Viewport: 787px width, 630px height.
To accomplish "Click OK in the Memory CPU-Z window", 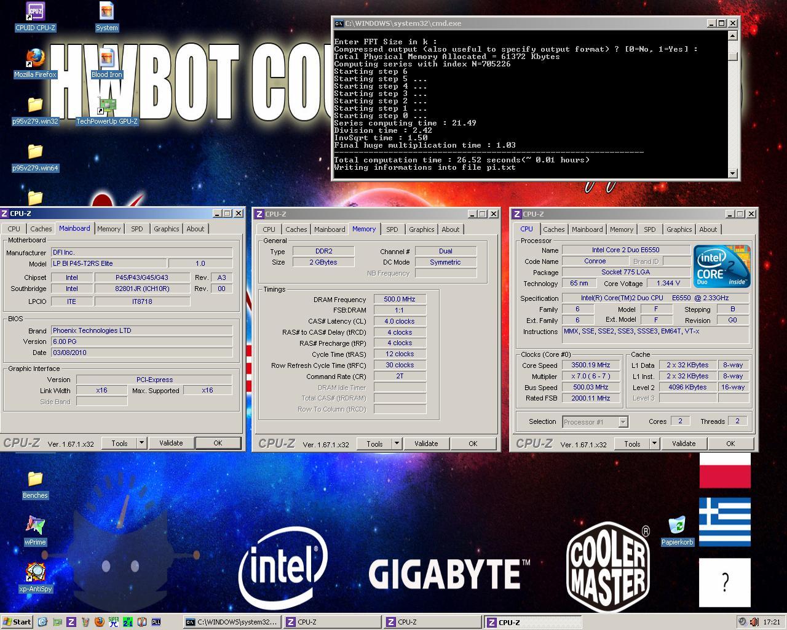I will click(473, 444).
